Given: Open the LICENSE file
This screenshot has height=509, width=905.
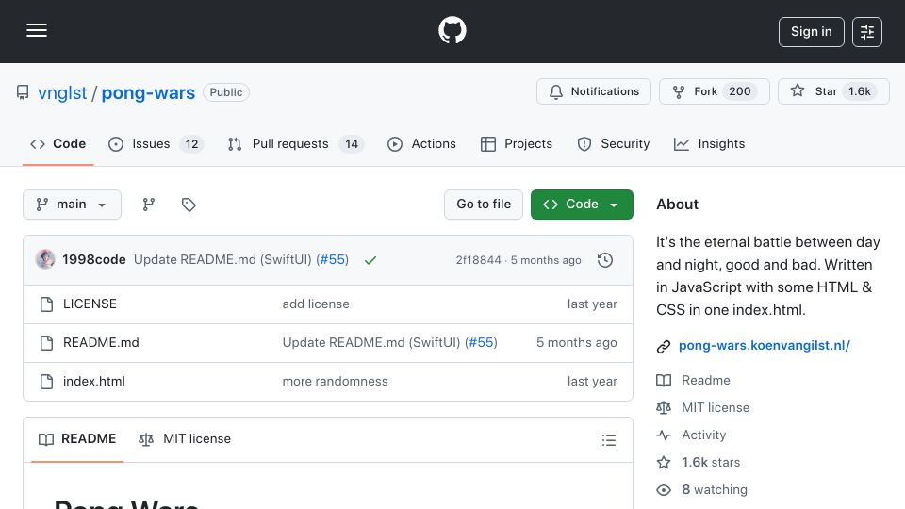Looking at the screenshot, I should [x=90, y=304].
